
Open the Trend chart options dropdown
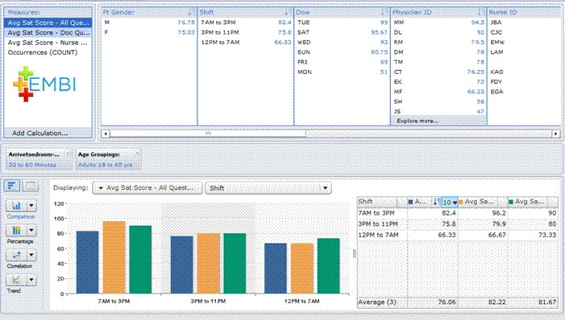click(x=31, y=279)
